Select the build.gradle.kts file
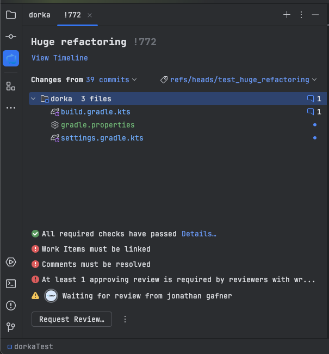The width and height of the screenshot is (329, 354). point(96,112)
